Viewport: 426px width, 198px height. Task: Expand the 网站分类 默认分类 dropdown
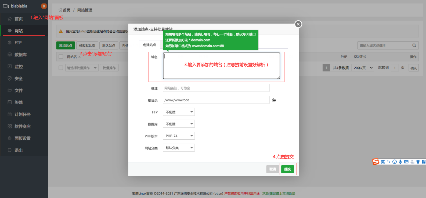tap(179, 148)
